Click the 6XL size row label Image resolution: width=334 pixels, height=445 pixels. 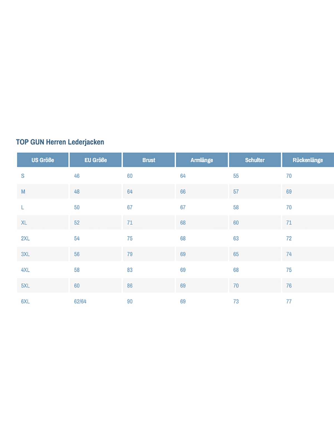coord(25,301)
